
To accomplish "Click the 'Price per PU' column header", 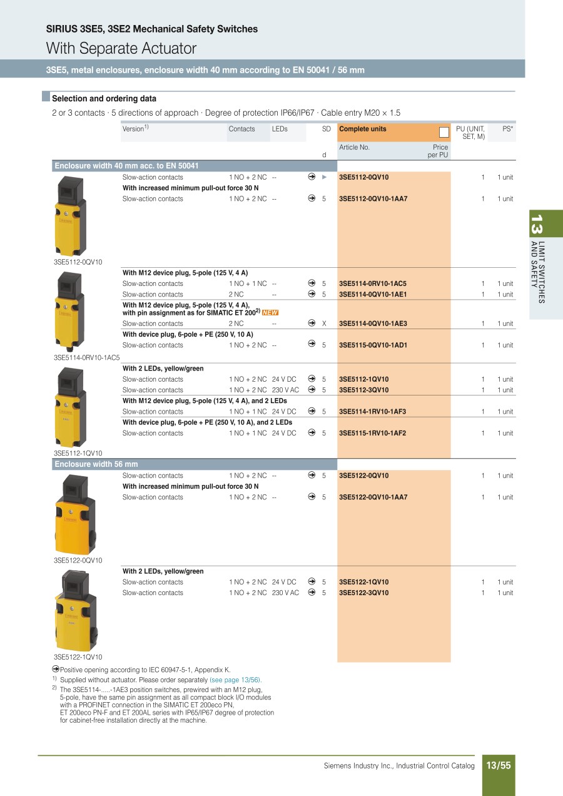I will click(438, 151).
